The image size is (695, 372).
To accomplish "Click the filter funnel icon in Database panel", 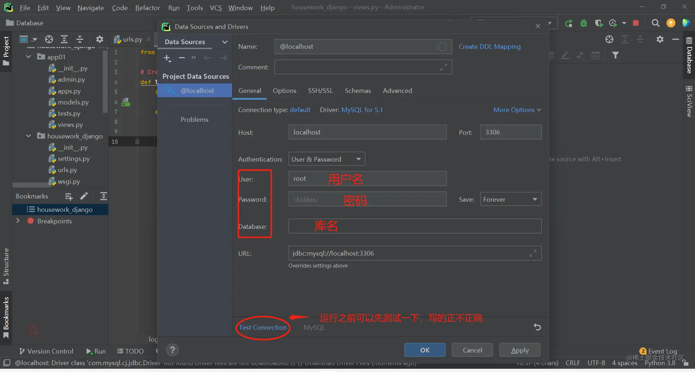I will 615,55.
